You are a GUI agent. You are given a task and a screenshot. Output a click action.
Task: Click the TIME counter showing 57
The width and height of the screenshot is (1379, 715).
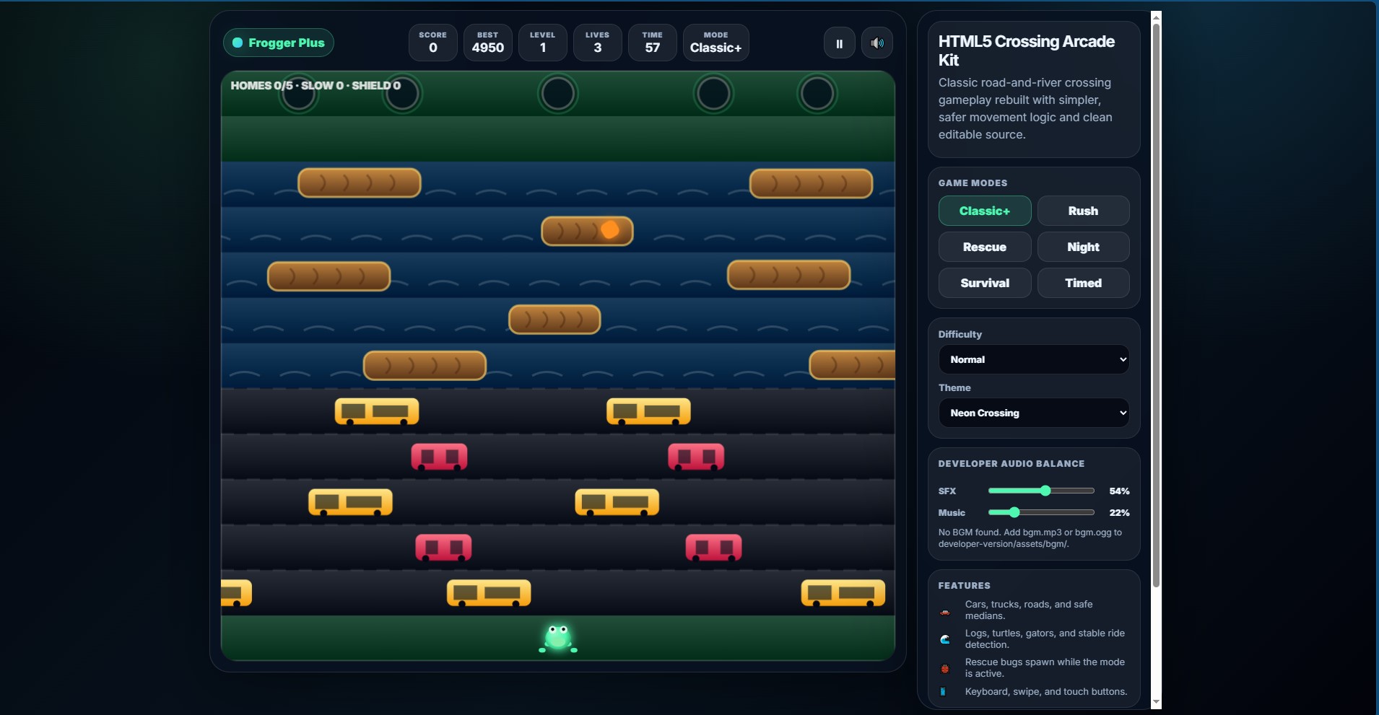coord(653,43)
